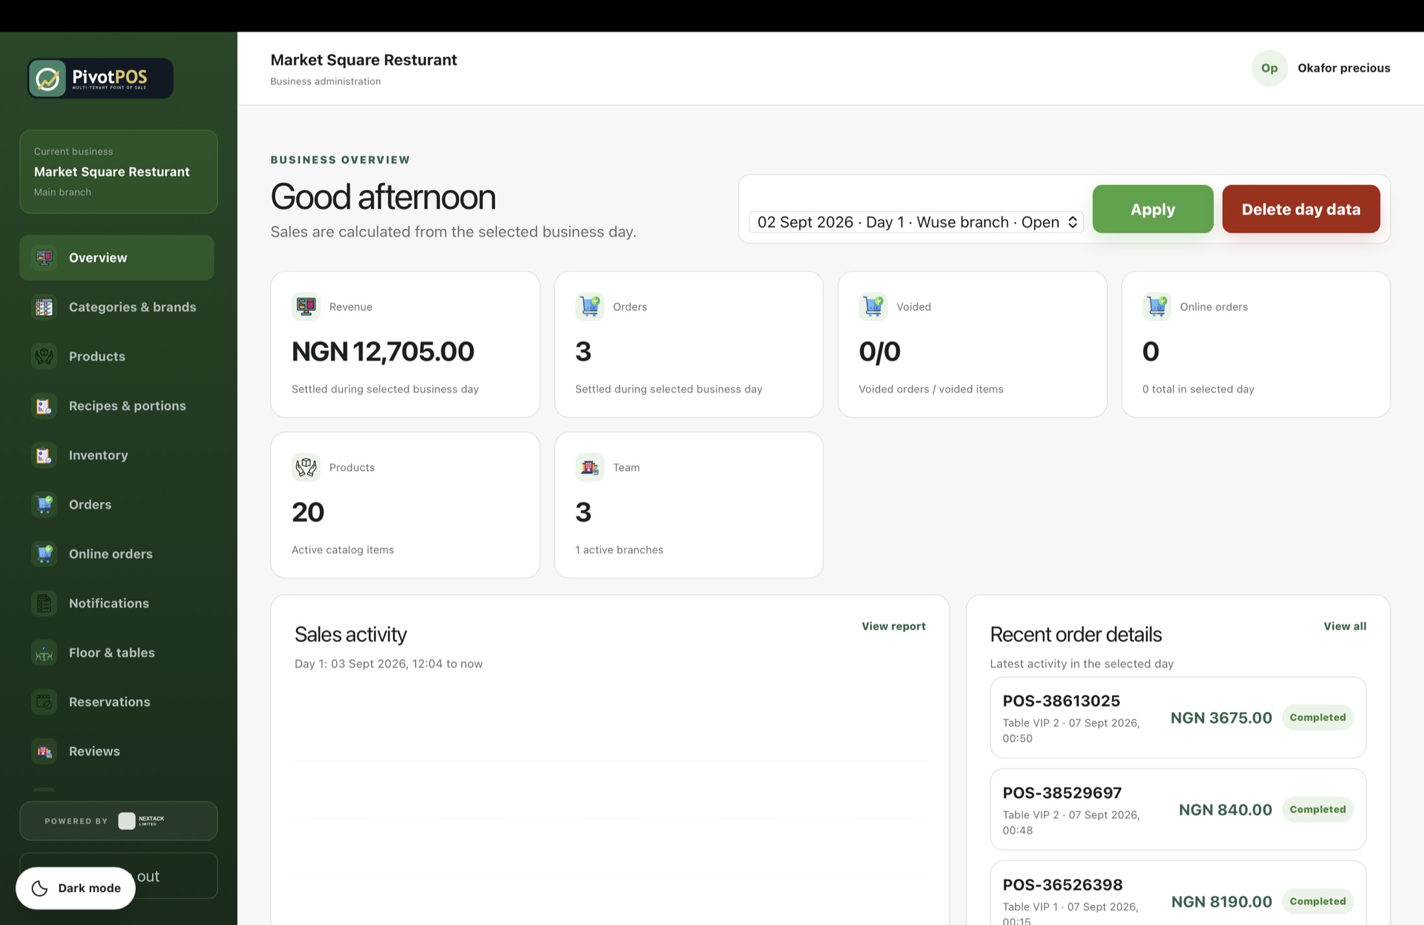The image size is (1424, 925).
Task: Click the Orders card cart icon
Action: 590,307
